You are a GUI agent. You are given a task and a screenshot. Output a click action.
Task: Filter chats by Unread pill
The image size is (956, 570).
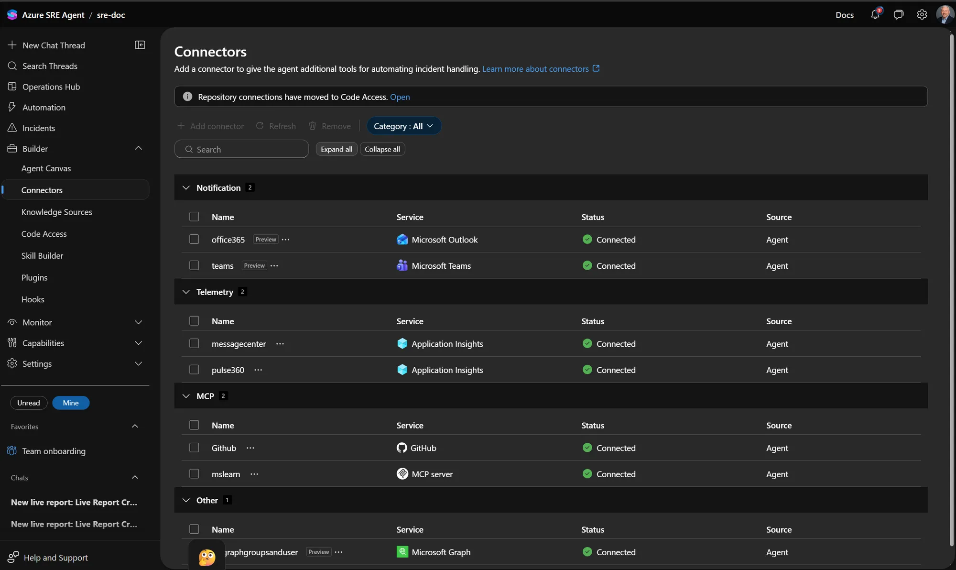(29, 403)
